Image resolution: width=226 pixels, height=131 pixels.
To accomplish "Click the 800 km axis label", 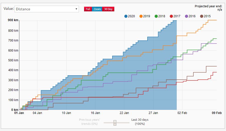I will pyautogui.click(x=13, y=30).
